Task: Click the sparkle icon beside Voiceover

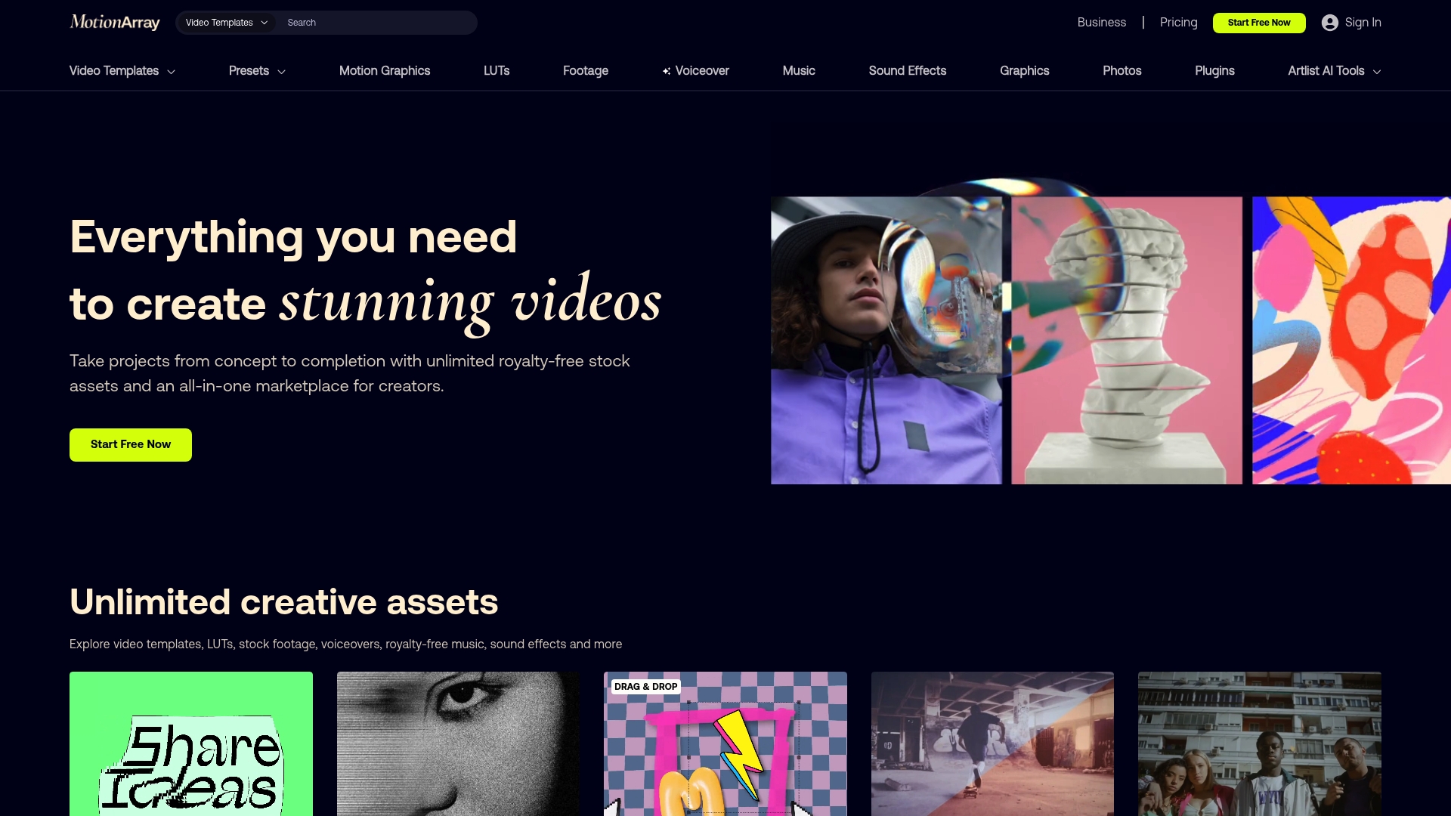Action: (665, 70)
